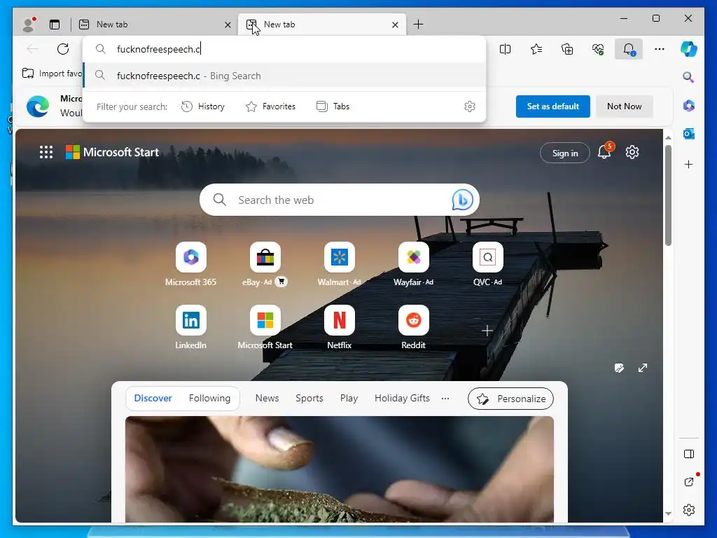
Task: Close the active New tab
Action: pyautogui.click(x=395, y=25)
